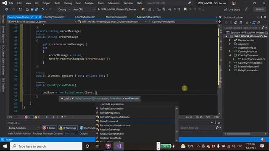Click Solution Explorer horizontal scrollbar thumb

238,134
